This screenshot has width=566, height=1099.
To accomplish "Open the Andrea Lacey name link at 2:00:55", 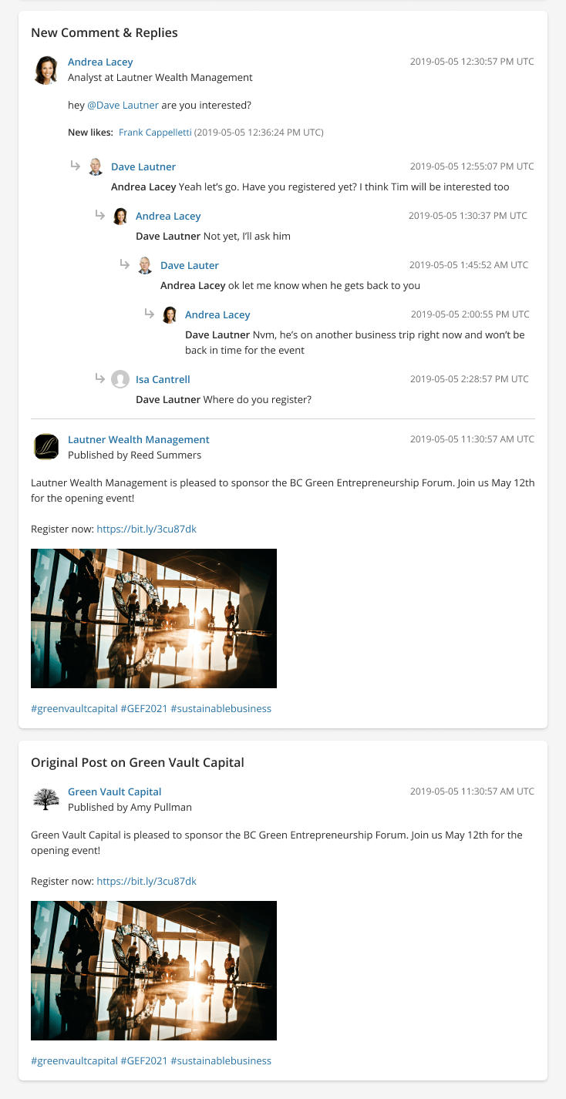I will (x=217, y=314).
